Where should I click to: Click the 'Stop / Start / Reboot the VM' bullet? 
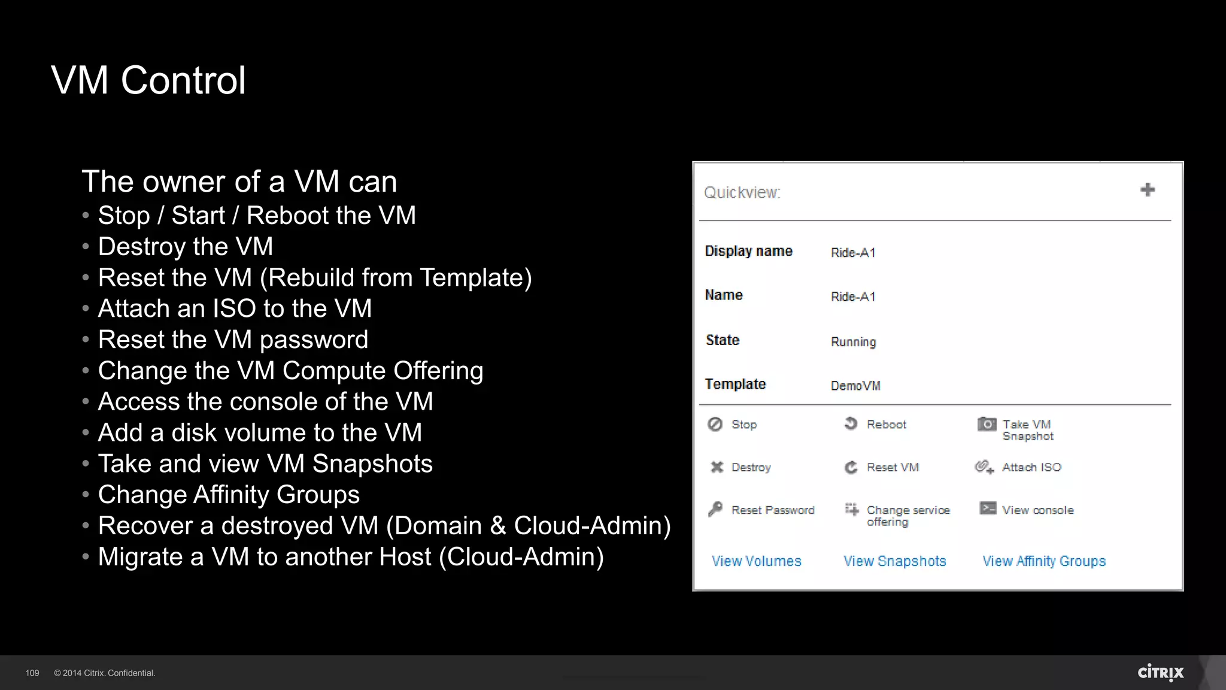pos(257,216)
